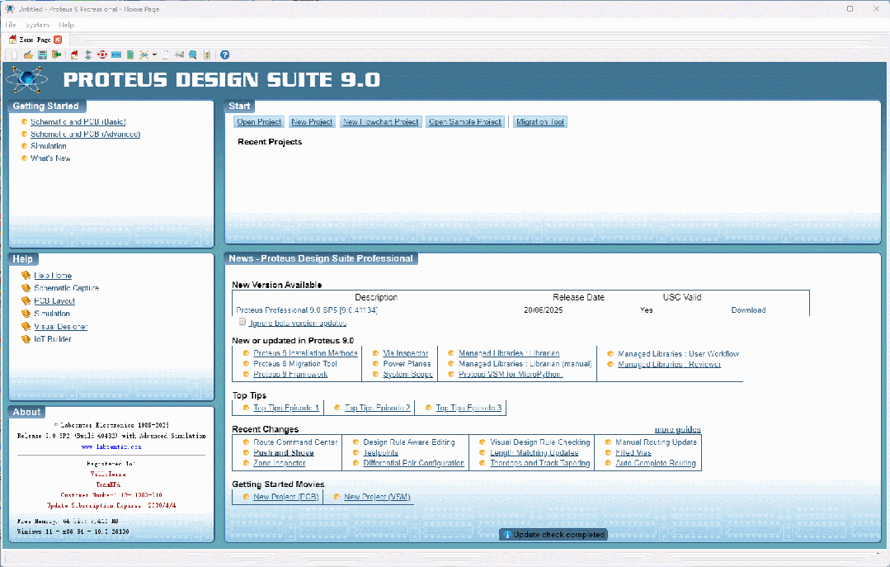
Task: Open Managed Libraries : Reviewer link
Action: coord(669,364)
